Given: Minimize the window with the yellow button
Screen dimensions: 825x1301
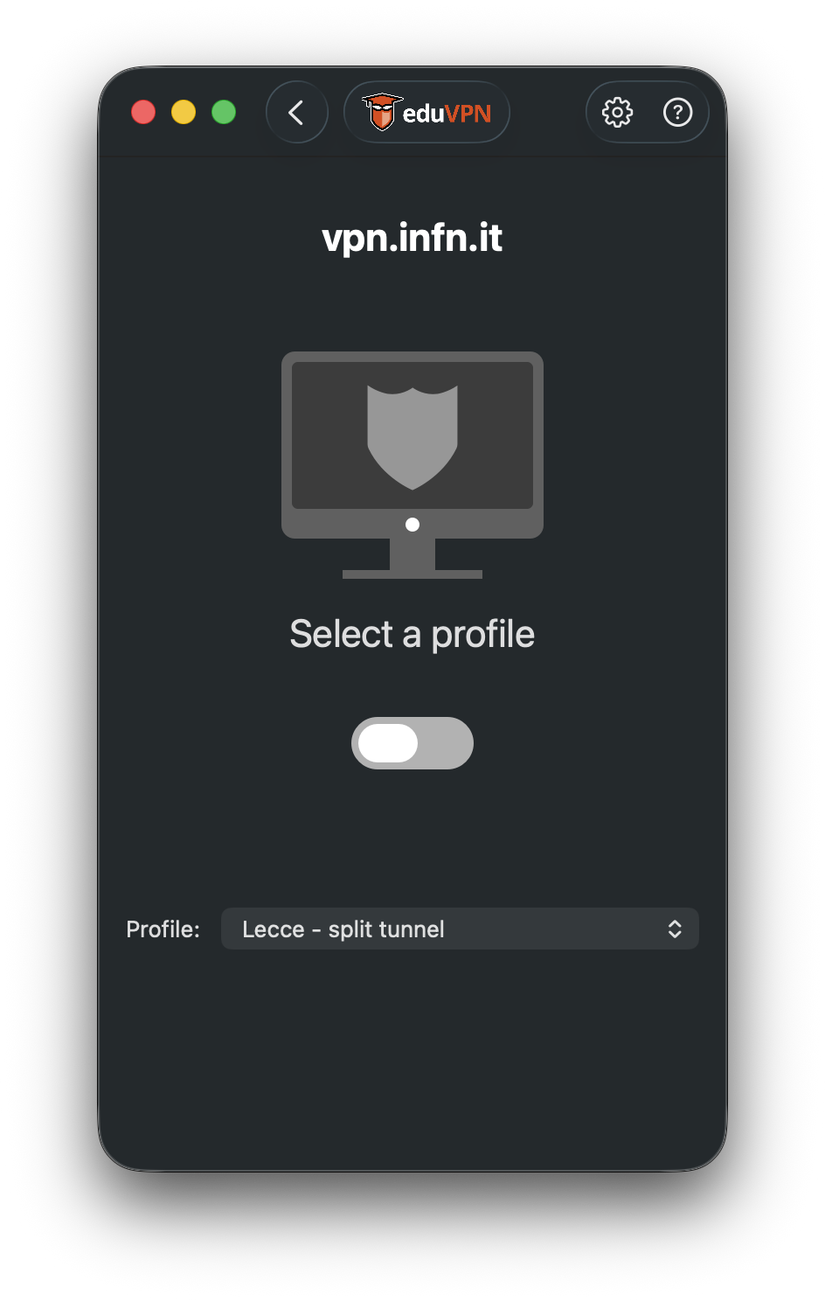Looking at the screenshot, I should point(184,112).
